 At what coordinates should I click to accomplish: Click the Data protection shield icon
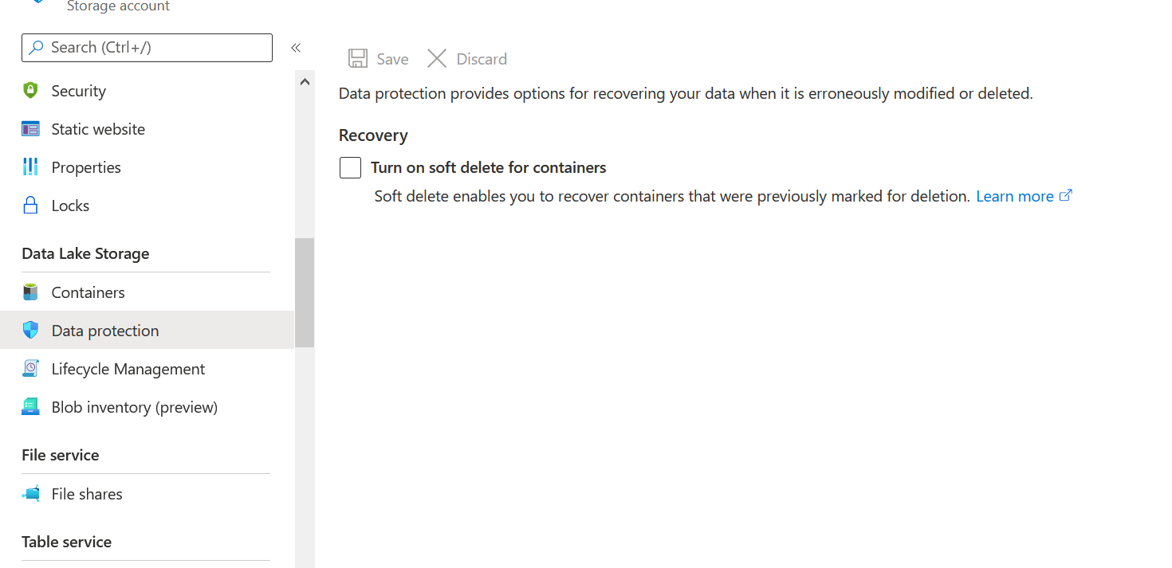point(30,330)
